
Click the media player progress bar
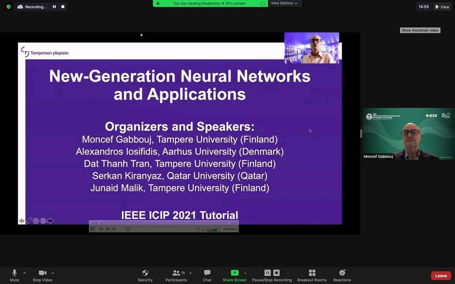(164, 223)
